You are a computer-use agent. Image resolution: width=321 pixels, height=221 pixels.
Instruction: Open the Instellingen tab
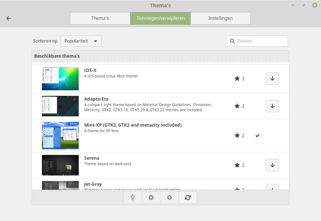coord(221,18)
